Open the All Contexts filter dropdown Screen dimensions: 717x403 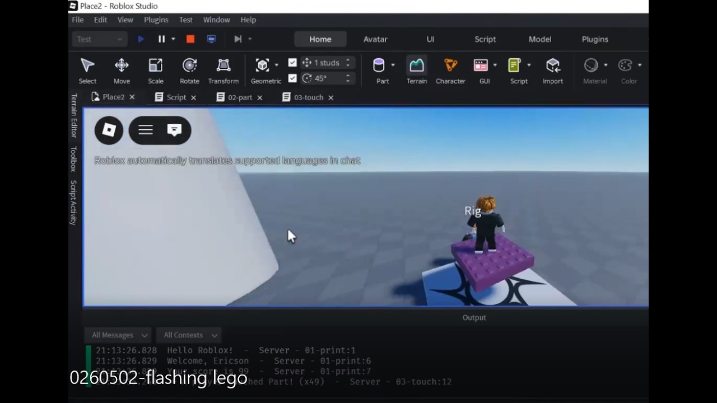[x=189, y=335]
